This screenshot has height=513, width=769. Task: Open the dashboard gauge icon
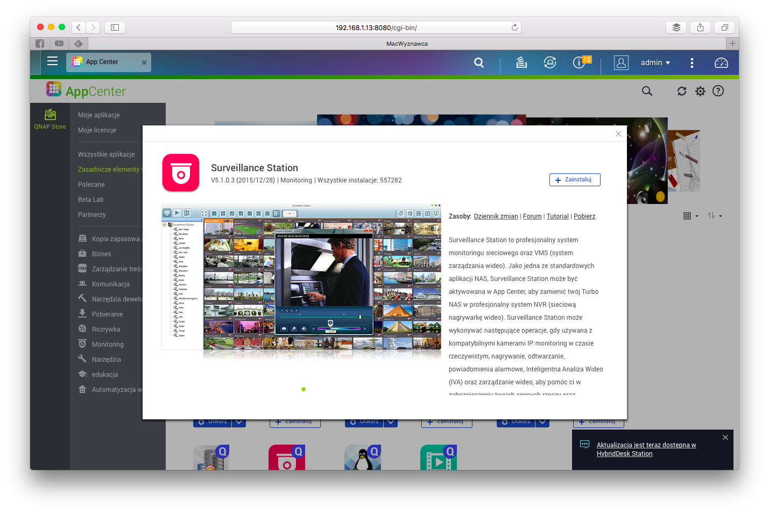(x=721, y=62)
